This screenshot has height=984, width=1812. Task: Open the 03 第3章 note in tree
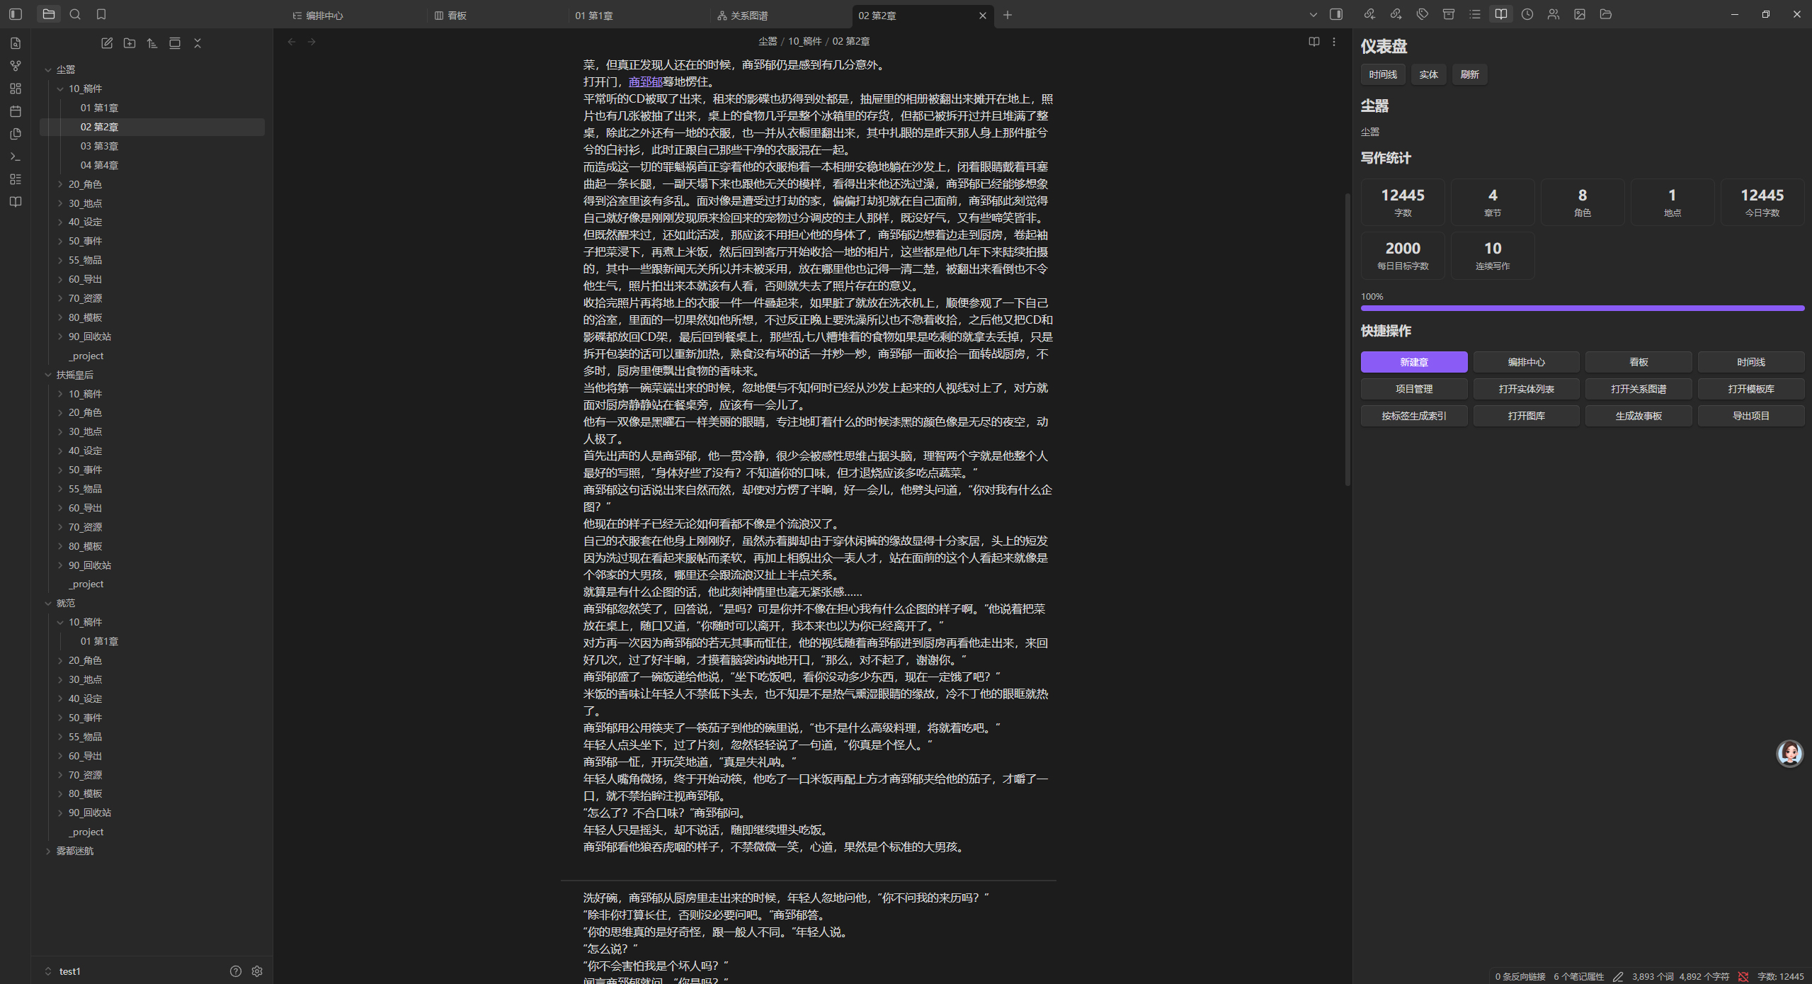(x=99, y=146)
